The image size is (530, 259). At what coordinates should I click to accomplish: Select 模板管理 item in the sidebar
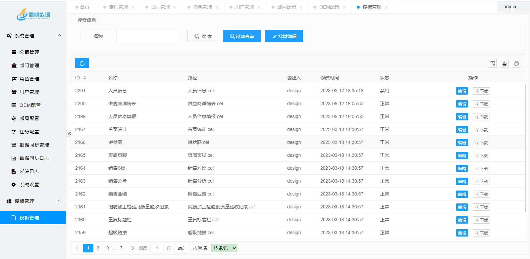33,218
